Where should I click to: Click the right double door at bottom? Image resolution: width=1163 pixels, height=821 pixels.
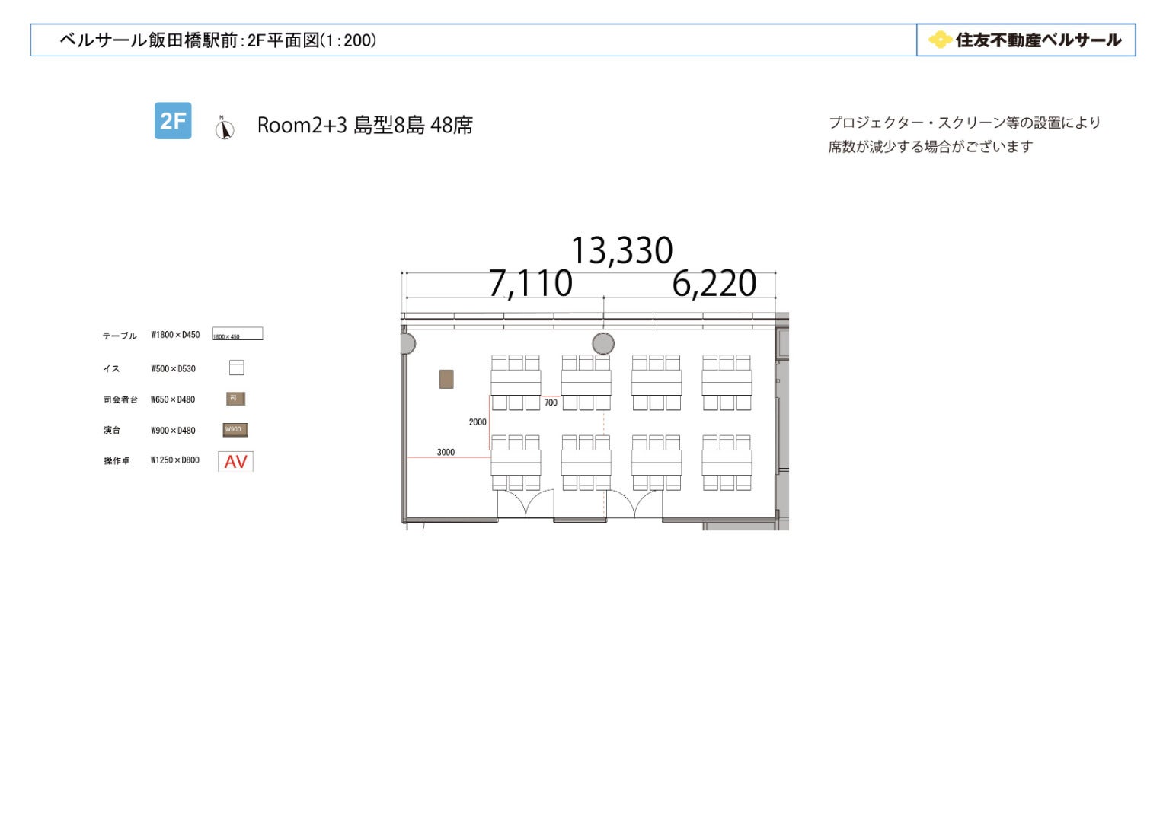pyautogui.click(x=634, y=504)
